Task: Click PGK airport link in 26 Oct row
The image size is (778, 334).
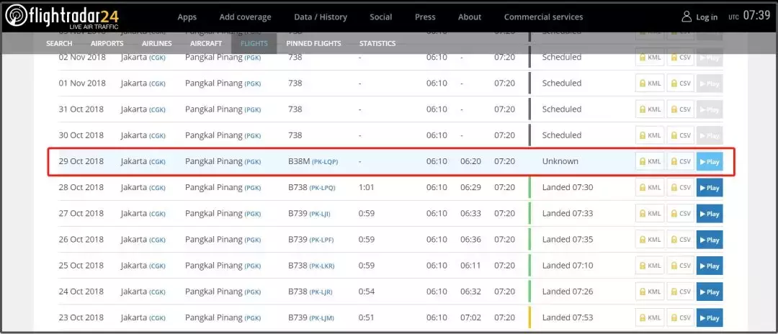Action: [x=252, y=240]
